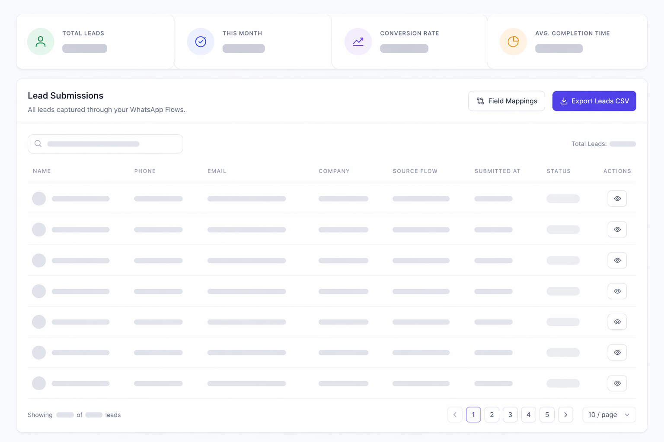Screen dimensions: 664x442
Task: Click the mapping icon on Field Mappings
Action: (x=480, y=101)
